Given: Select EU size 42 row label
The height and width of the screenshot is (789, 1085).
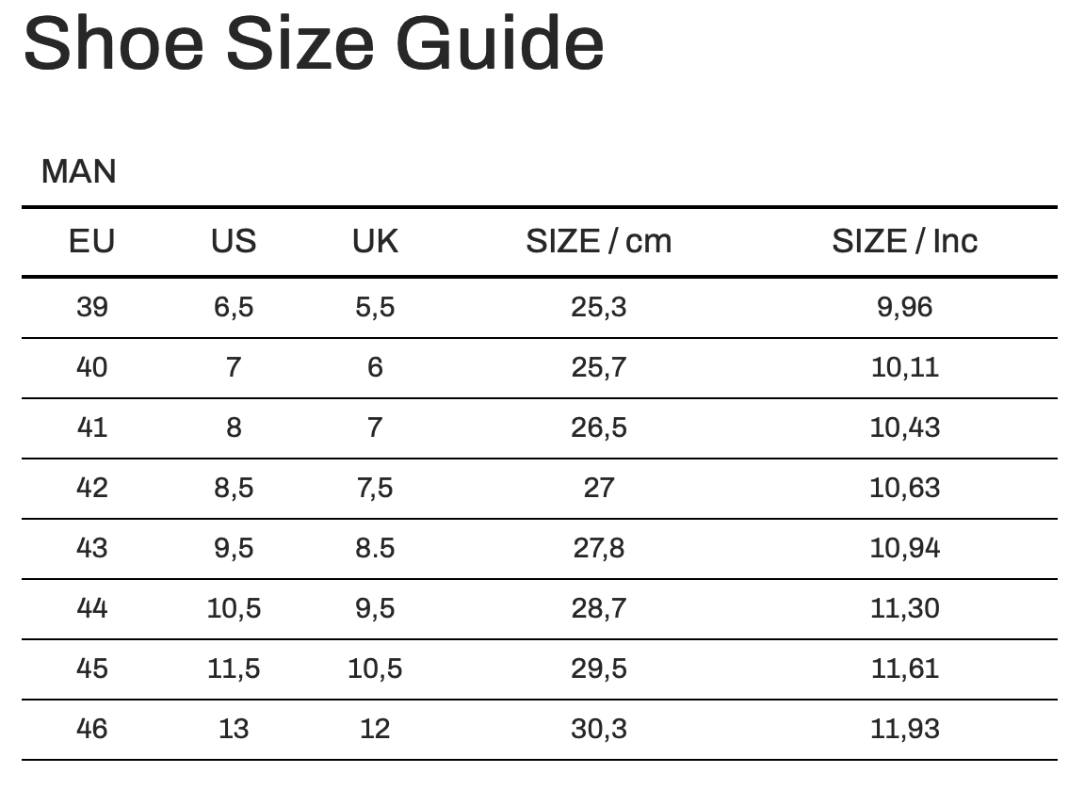Looking at the screenshot, I should coord(91,488).
